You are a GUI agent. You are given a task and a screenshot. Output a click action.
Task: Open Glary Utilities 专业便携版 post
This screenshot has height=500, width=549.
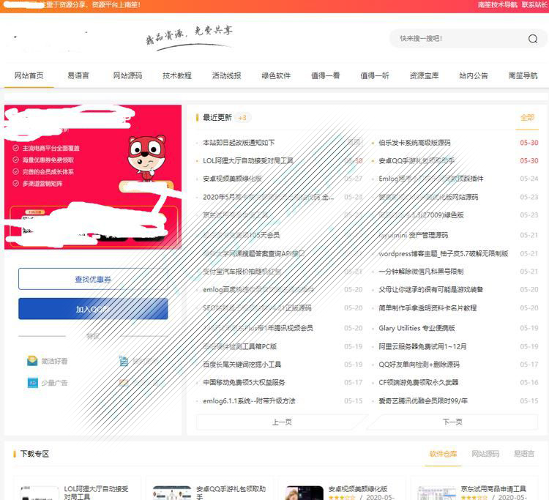417,328
